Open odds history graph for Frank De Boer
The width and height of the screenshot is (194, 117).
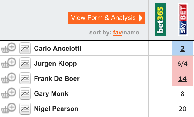[25, 78]
